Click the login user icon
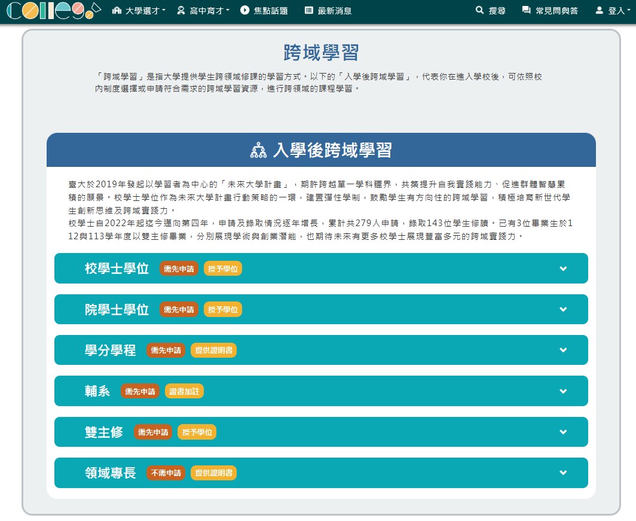The width and height of the screenshot is (636, 521). coord(599,10)
